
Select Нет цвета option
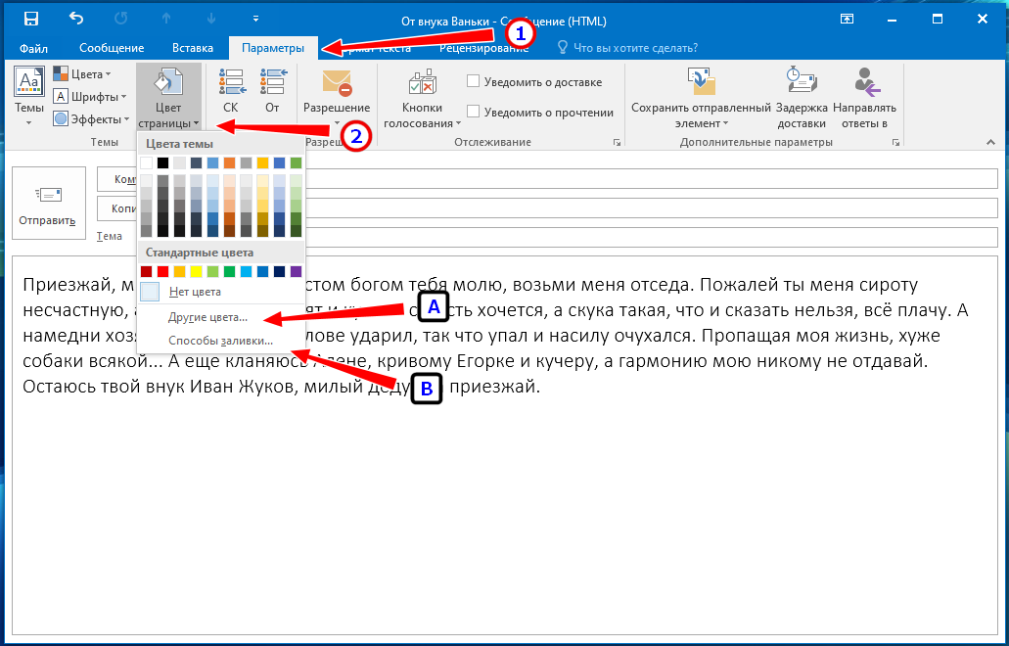pyautogui.click(x=221, y=292)
